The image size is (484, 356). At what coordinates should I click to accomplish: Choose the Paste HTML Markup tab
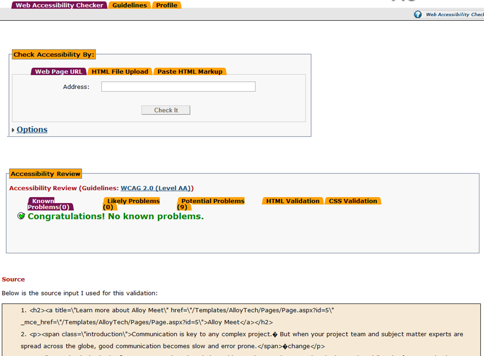coord(190,72)
